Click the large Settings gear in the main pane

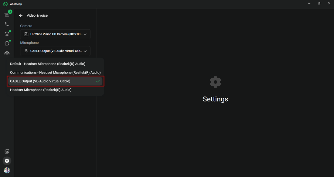click(x=215, y=82)
